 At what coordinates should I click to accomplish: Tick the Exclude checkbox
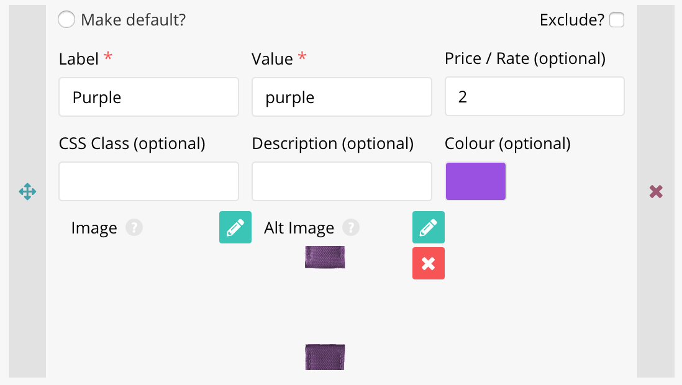pyautogui.click(x=617, y=20)
